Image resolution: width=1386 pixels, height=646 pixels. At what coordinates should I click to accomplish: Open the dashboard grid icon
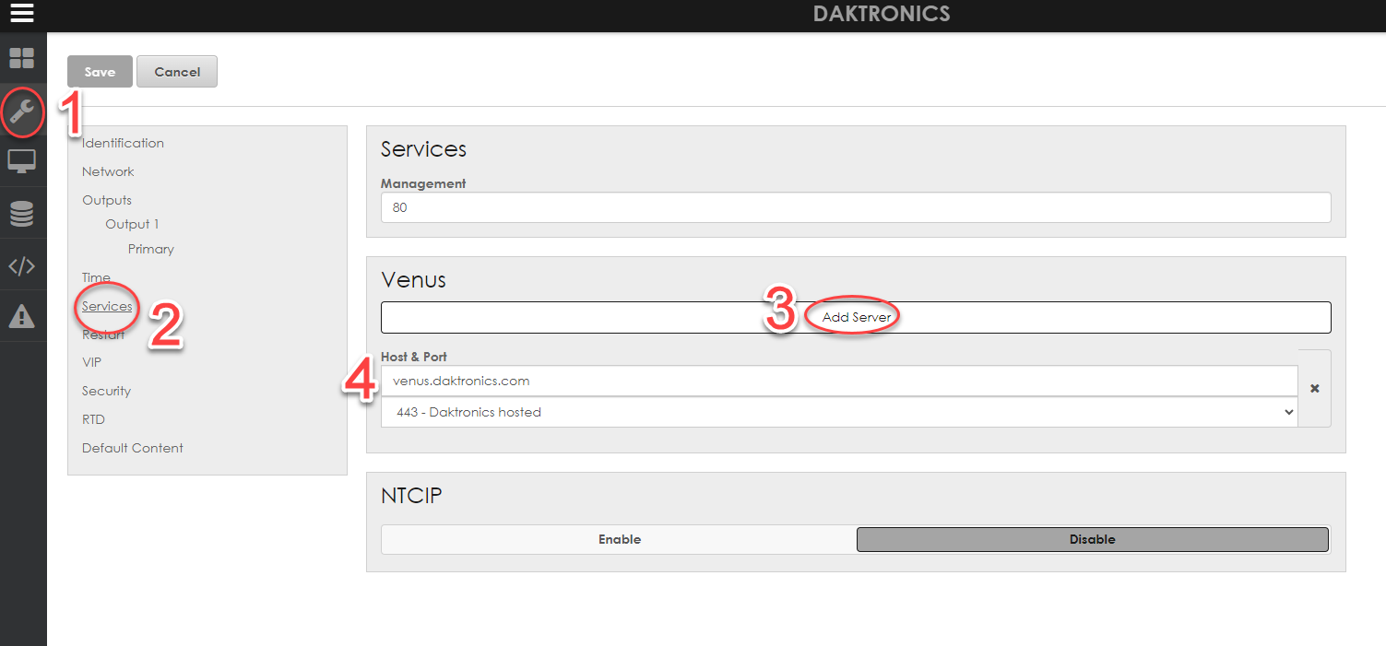(21, 58)
